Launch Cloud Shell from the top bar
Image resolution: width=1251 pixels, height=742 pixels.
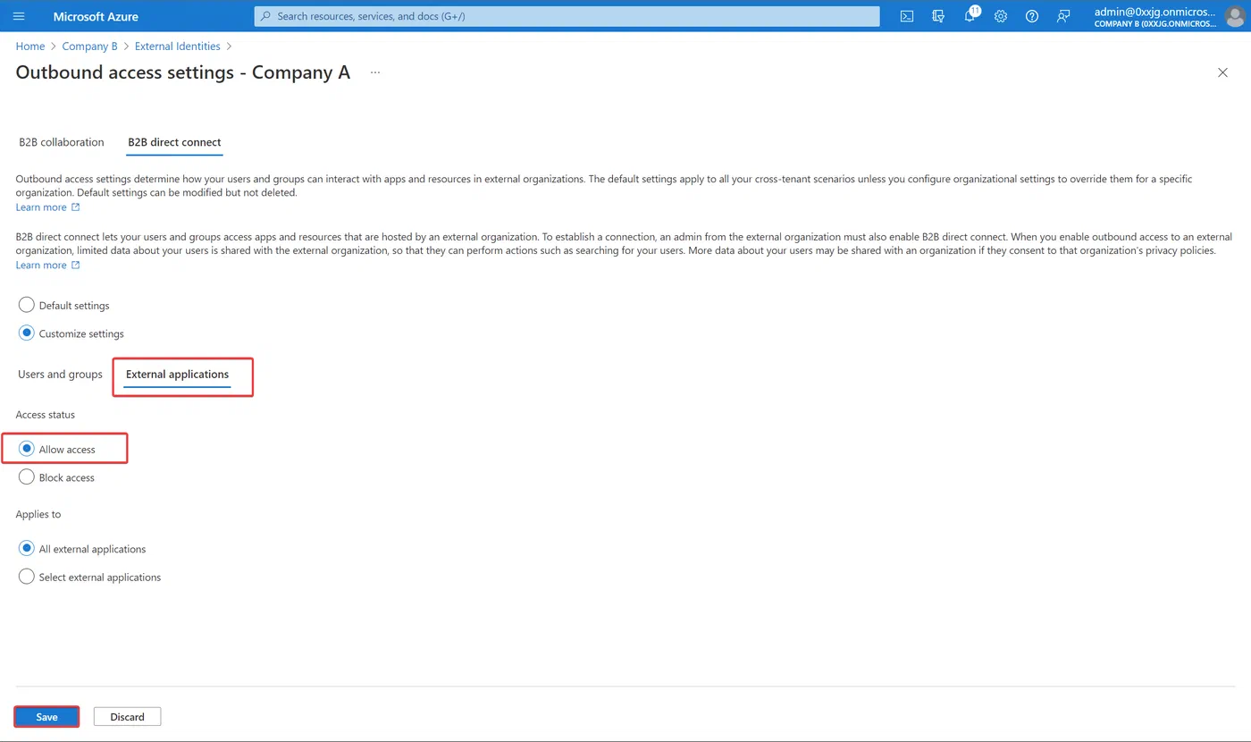[x=907, y=16]
